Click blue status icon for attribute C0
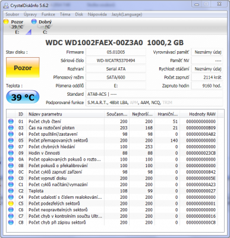Screen dimensions: 230x238 pyautogui.click(x=11, y=178)
